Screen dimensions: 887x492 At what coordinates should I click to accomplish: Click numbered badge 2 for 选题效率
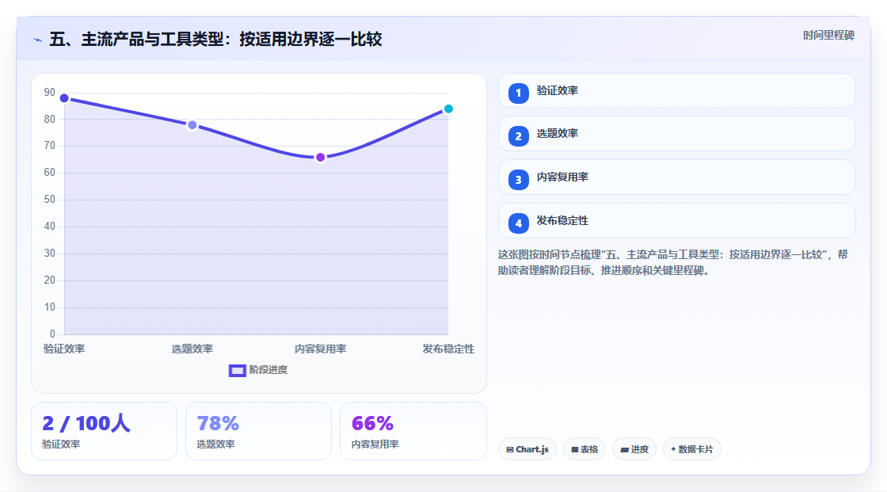[518, 136]
